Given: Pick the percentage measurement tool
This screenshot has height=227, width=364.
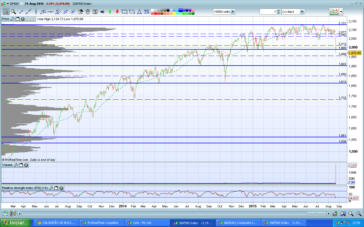Looking at the screenshot, I should (147, 12).
